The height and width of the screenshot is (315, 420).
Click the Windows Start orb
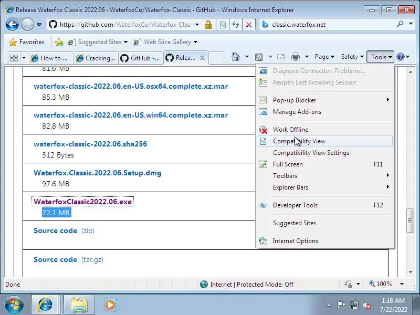pos(14,304)
